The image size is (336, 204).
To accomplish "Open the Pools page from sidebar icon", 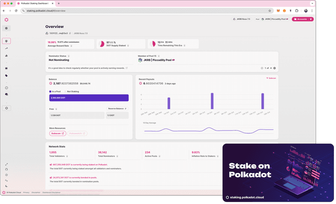I will [x=6, y=41].
